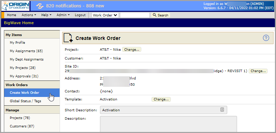Expand the Admin menu
The height and width of the screenshot is (133, 276).
[x=63, y=15]
